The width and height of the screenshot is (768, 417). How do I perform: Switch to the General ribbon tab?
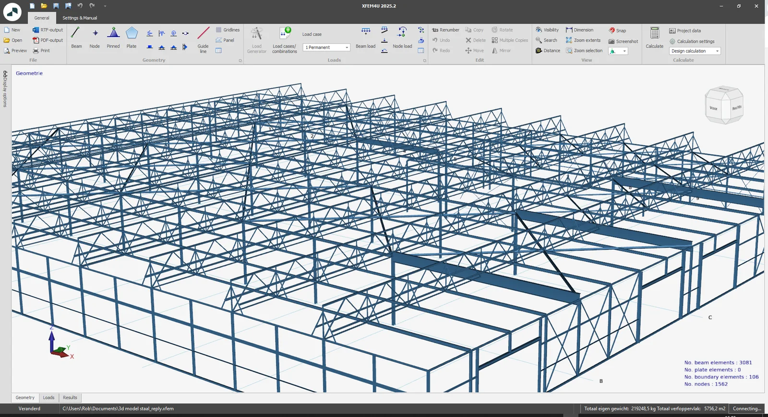pyautogui.click(x=42, y=18)
